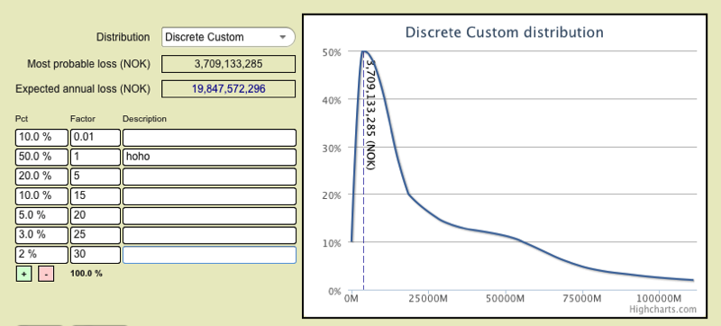Viewport: 721px width, 326px height.
Task: Click the Description field containing hoho
Action: 209,157
